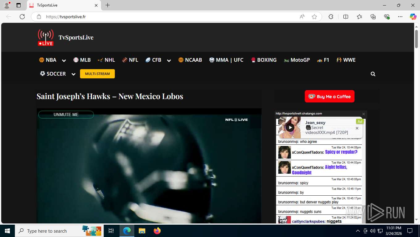Image resolution: width=420 pixels, height=237 pixels.
Task: Open the SOCCER menu item
Action: point(53,74)
